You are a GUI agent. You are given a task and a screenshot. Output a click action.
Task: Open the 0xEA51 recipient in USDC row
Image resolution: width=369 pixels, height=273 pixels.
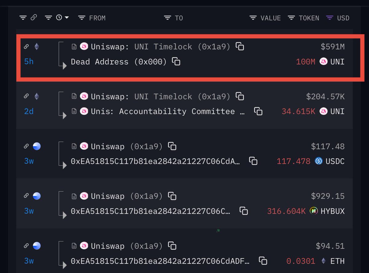(x=155, y=161)
